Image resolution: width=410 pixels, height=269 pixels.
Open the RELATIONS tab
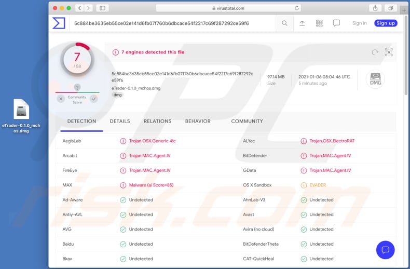pos(157,121)
